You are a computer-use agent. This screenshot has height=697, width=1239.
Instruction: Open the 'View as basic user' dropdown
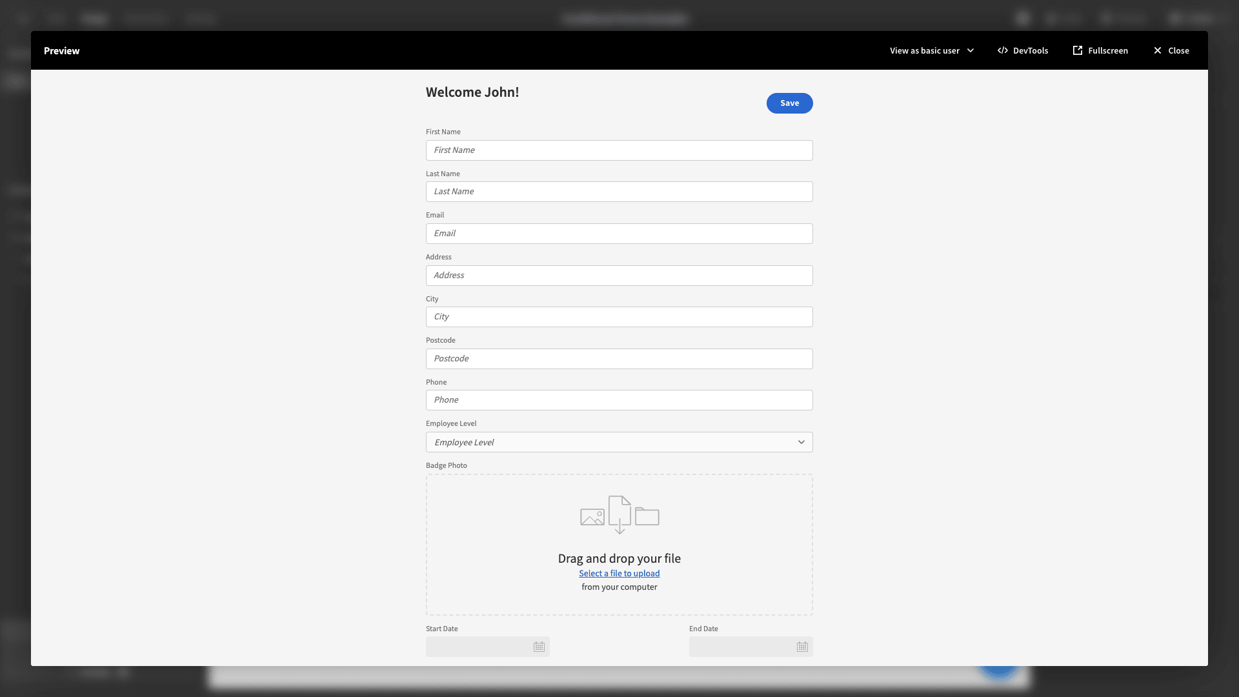[931, 50]
